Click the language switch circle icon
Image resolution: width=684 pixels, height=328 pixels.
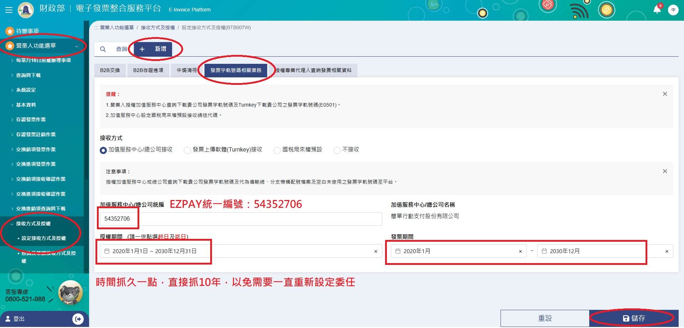point(673,10)
